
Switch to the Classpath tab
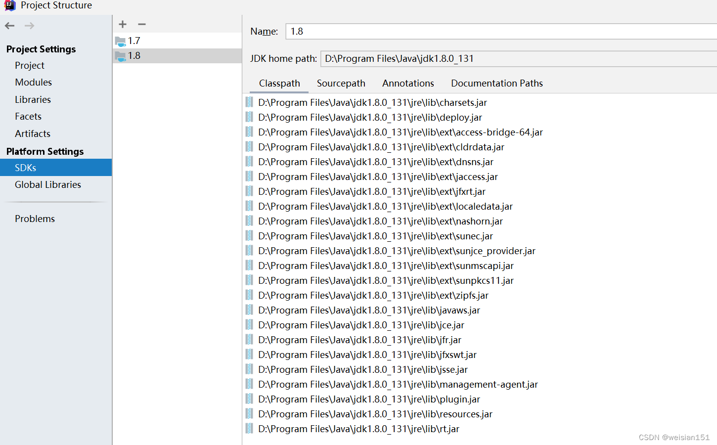click(x=279, y=83)
